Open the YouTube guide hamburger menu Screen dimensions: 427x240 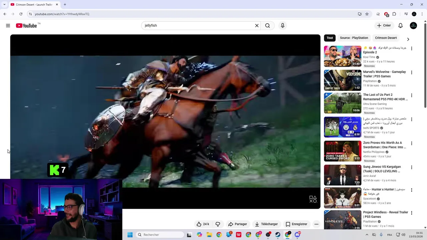[x=8, y=26]
